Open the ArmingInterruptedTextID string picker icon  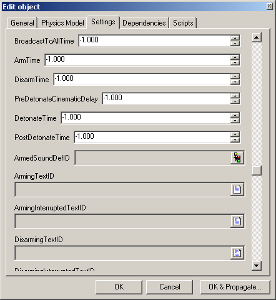[x=237, y=221]
